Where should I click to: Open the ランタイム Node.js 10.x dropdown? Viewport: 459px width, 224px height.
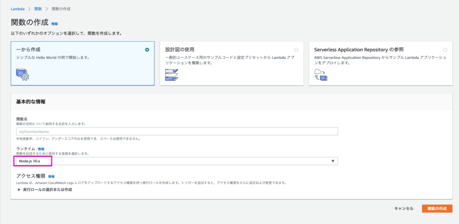pyautogui.click(x=177, y=161)
